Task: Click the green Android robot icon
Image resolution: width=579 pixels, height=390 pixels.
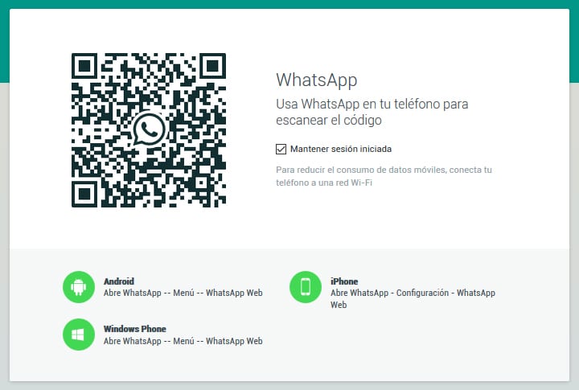Action: [x=79, y=287]
